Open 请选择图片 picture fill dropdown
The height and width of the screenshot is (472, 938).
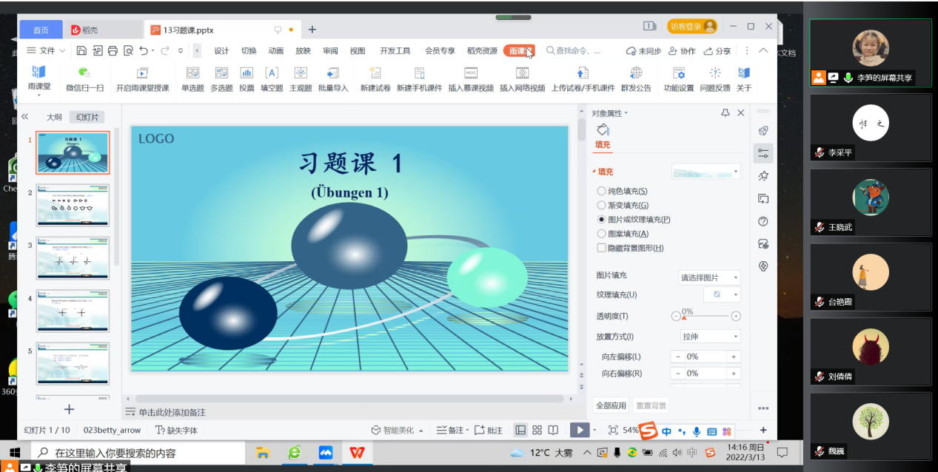coord(709,277)
